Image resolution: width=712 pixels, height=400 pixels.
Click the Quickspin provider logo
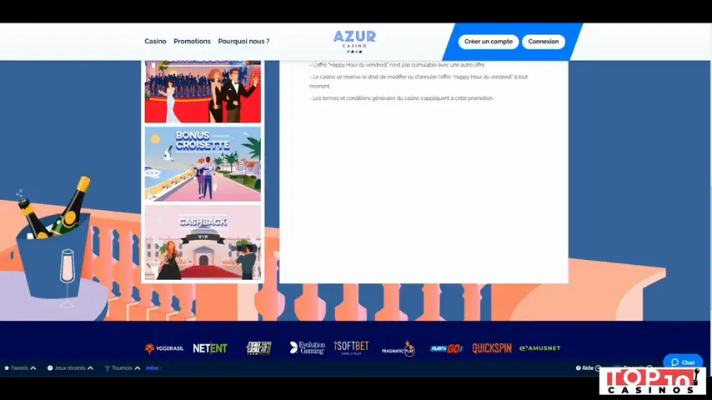pos(492,348)
